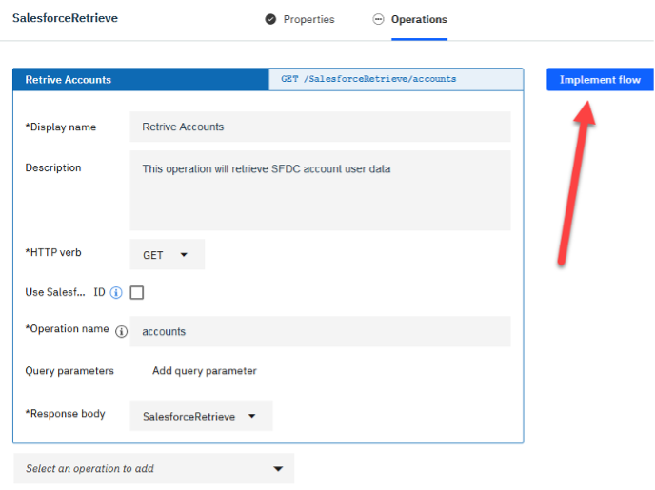The height and width of the screenshot is (490, 655).
Task: Click the Add query parameter link
Action: 205,371
